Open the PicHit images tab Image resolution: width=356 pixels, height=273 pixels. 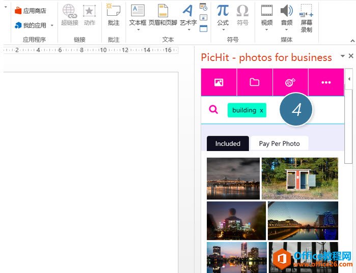(218, 82)
